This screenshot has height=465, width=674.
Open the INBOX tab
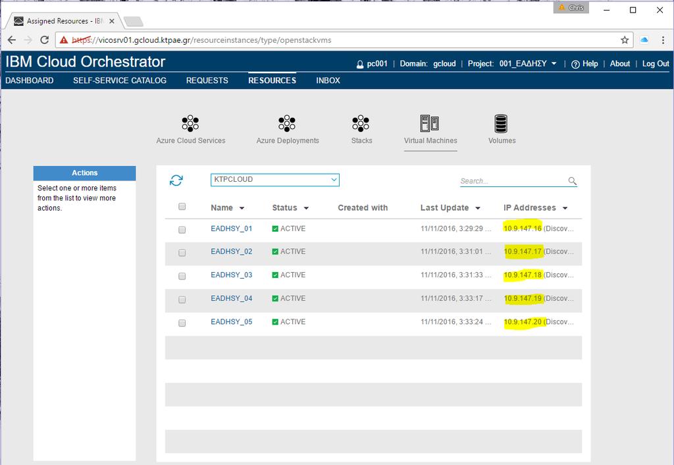(x=328, y=80)
